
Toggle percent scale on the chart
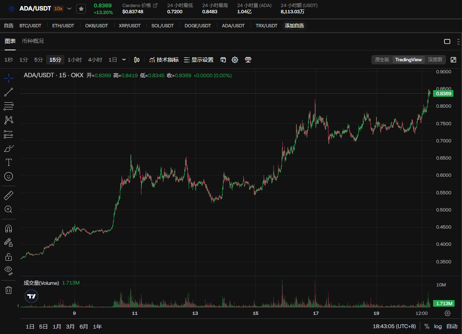(427, 327)
